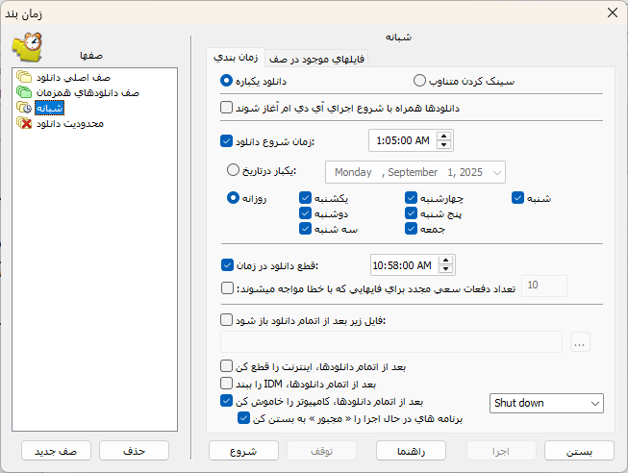Image resolution: width=628 pixels, height=473 pixels.
Task: Select the محدودیت دانلود queue
Action: [70, 123]
